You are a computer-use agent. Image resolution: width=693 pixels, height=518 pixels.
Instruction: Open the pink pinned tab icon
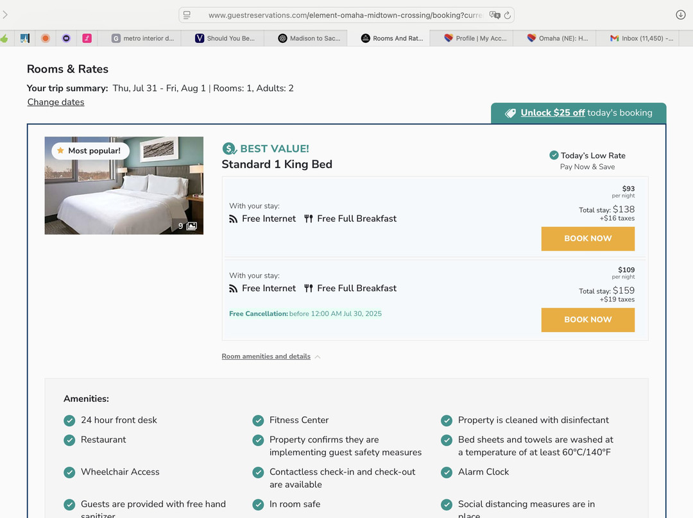(87, 38)
